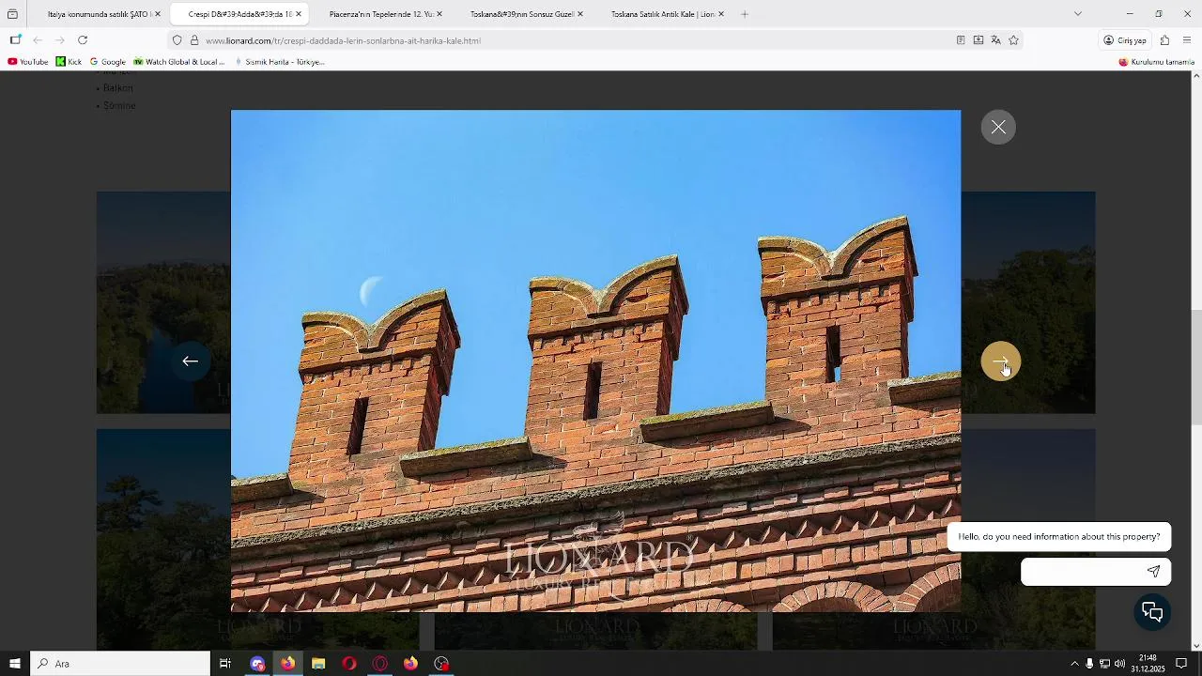Click the network tray icon

coord(1104,664)
